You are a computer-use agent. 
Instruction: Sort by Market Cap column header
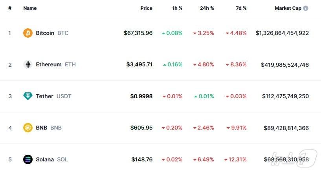pos(288,8)
